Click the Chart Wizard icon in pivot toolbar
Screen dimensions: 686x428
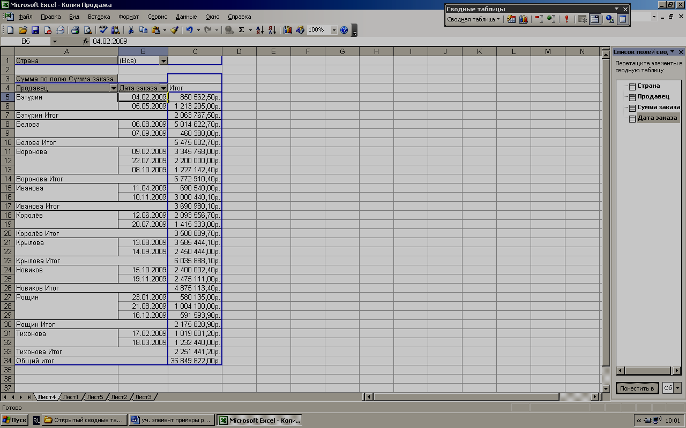tap(524, 19)
